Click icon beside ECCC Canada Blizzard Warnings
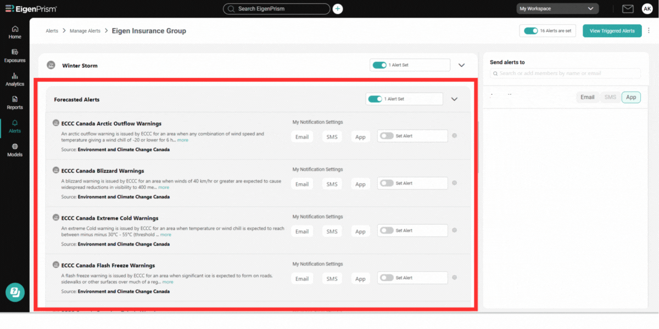Viewport: 659px width, 329px height. [x=55, y=171]
